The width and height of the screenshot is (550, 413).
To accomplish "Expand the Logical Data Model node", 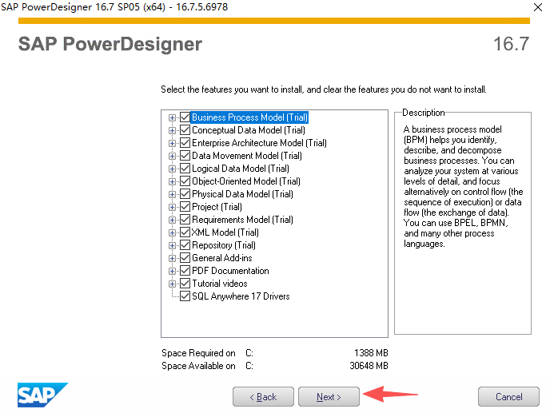I will coord(172,169).
